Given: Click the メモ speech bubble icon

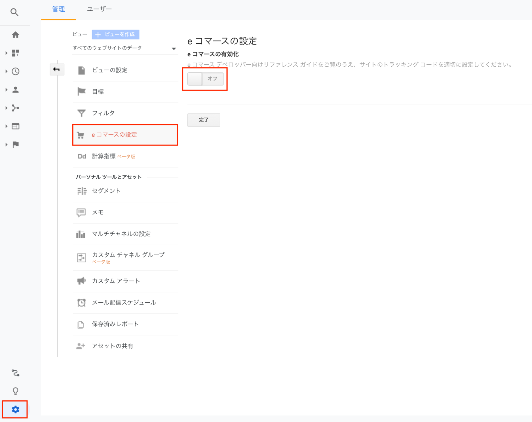Looking at the screenshot, I should click(x=81, y=213).
